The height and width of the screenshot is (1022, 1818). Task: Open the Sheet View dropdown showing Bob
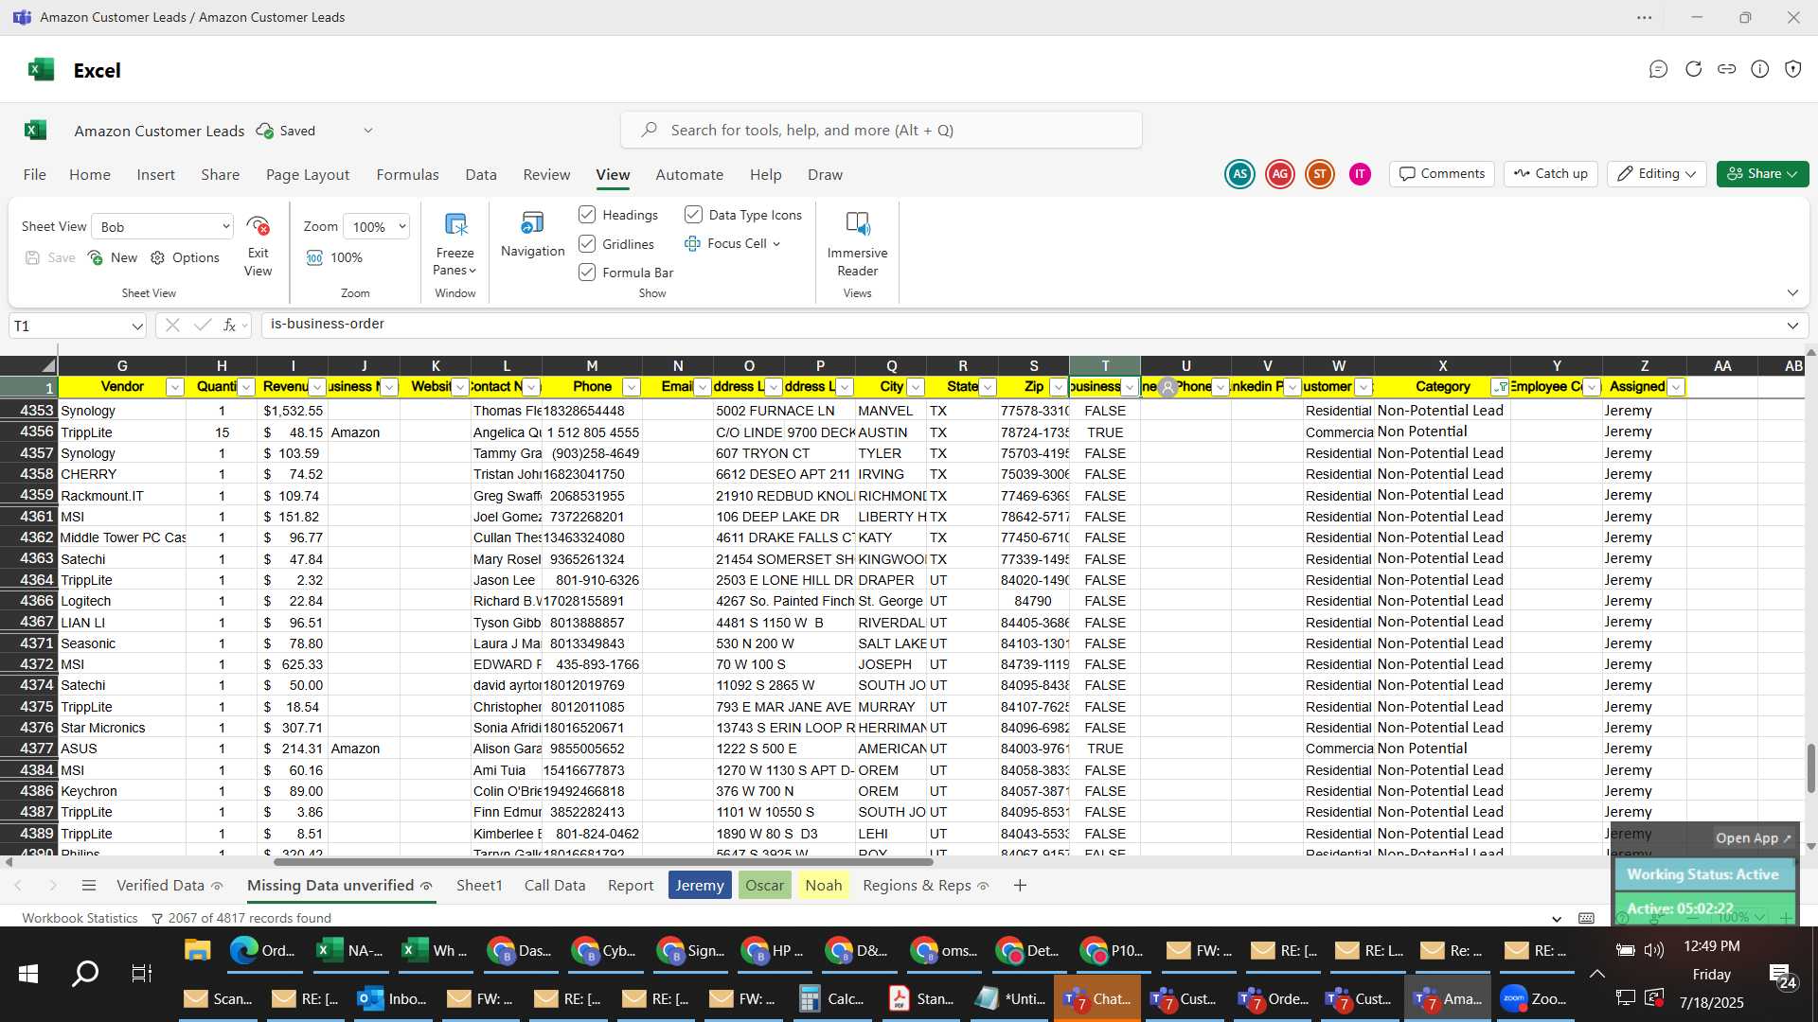point(163,227)
